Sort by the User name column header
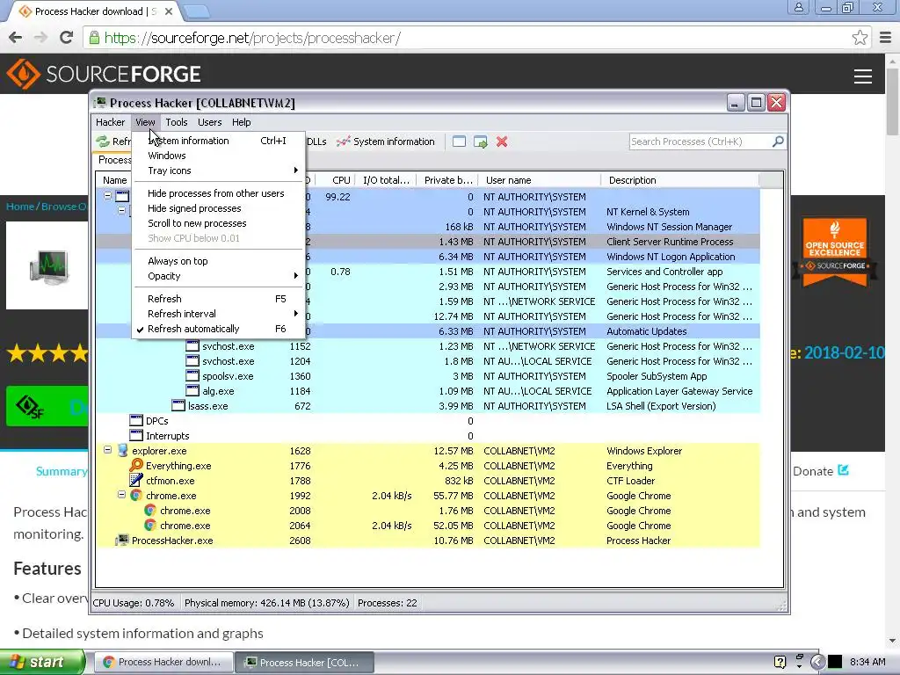Viewport: 900px width, 675px height. click(540, 180)
